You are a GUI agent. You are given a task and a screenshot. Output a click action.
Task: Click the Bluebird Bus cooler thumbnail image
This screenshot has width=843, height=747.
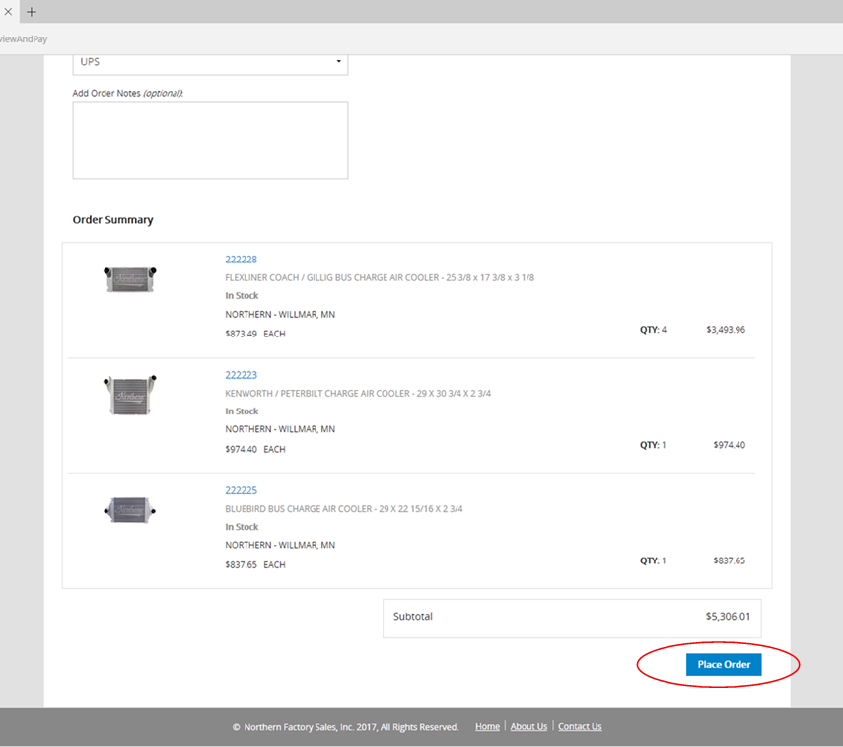130,510
